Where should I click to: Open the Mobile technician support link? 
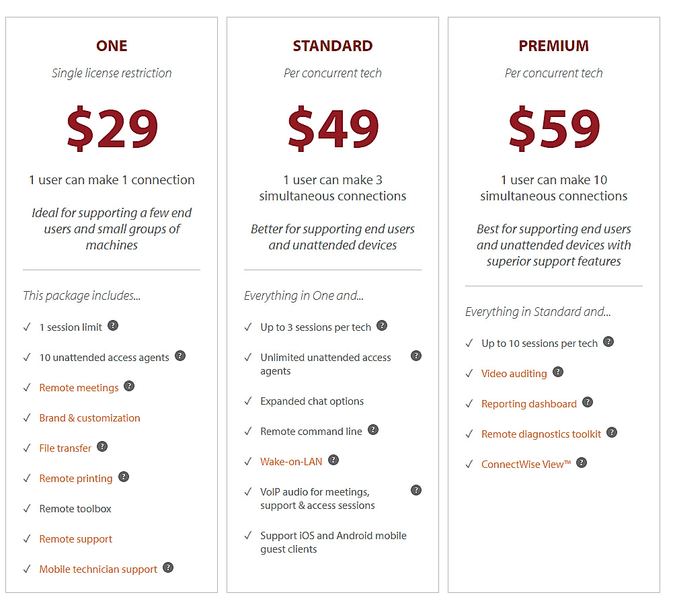pyautogui.click(x=98, y=568)
